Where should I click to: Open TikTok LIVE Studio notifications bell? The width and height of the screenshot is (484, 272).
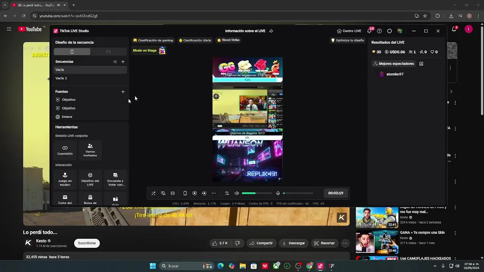pyautogui.click(x=369, y=31)
